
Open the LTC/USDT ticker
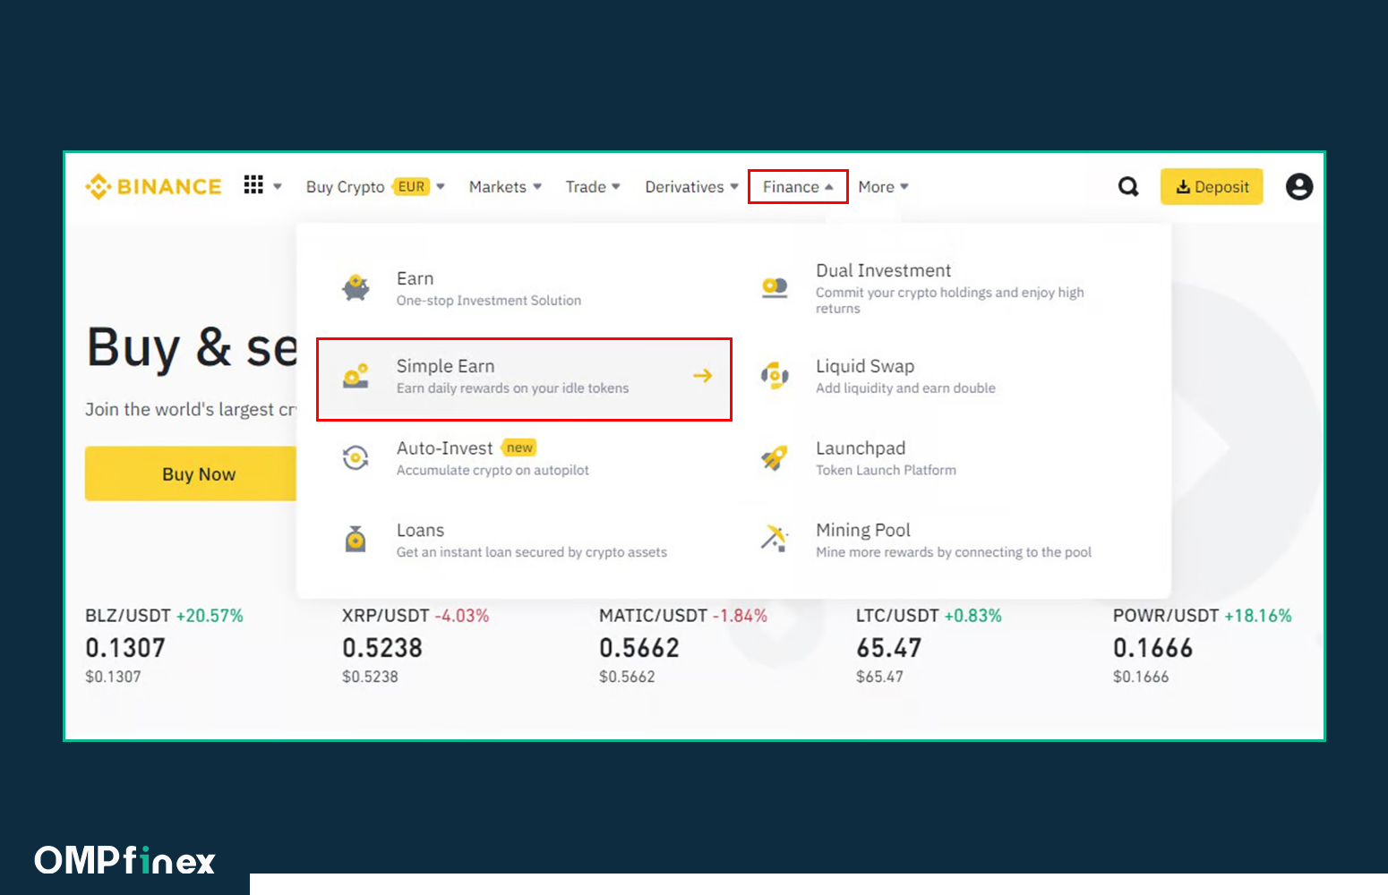coord(929,646)
